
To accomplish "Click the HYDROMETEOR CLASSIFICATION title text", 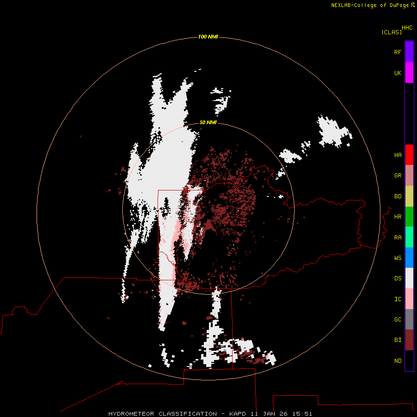I will coord(163,414).
